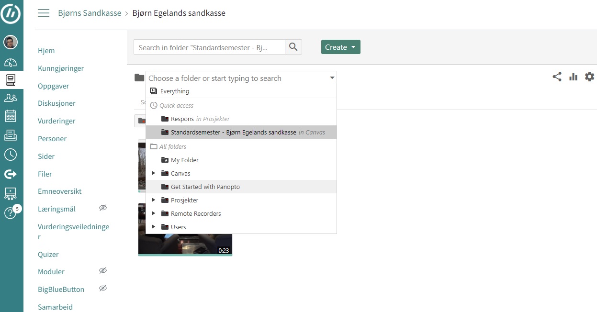597x312 pixels.
Task: Choose Get Started with Panopto folder
Action: pyautogui.click(x=241, y=187)
